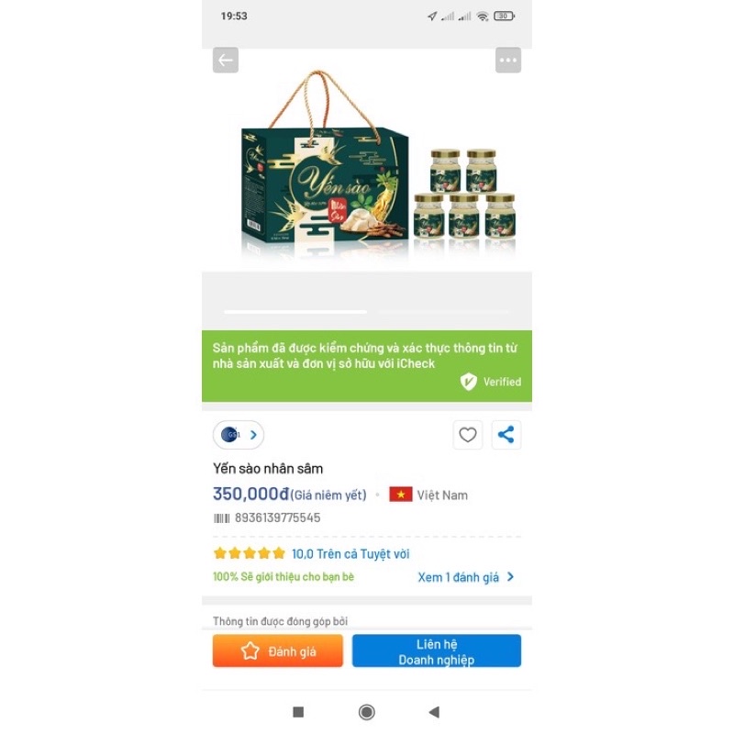Tap the green iCheck verification banner

pyautogui.click(x=366, y=366)
